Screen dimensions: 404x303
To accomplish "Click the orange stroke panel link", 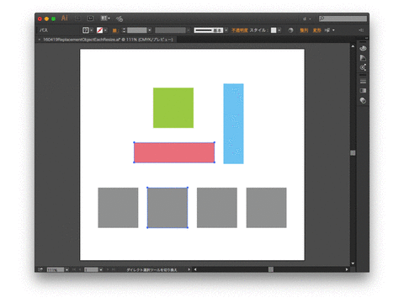I will point(115,30).
